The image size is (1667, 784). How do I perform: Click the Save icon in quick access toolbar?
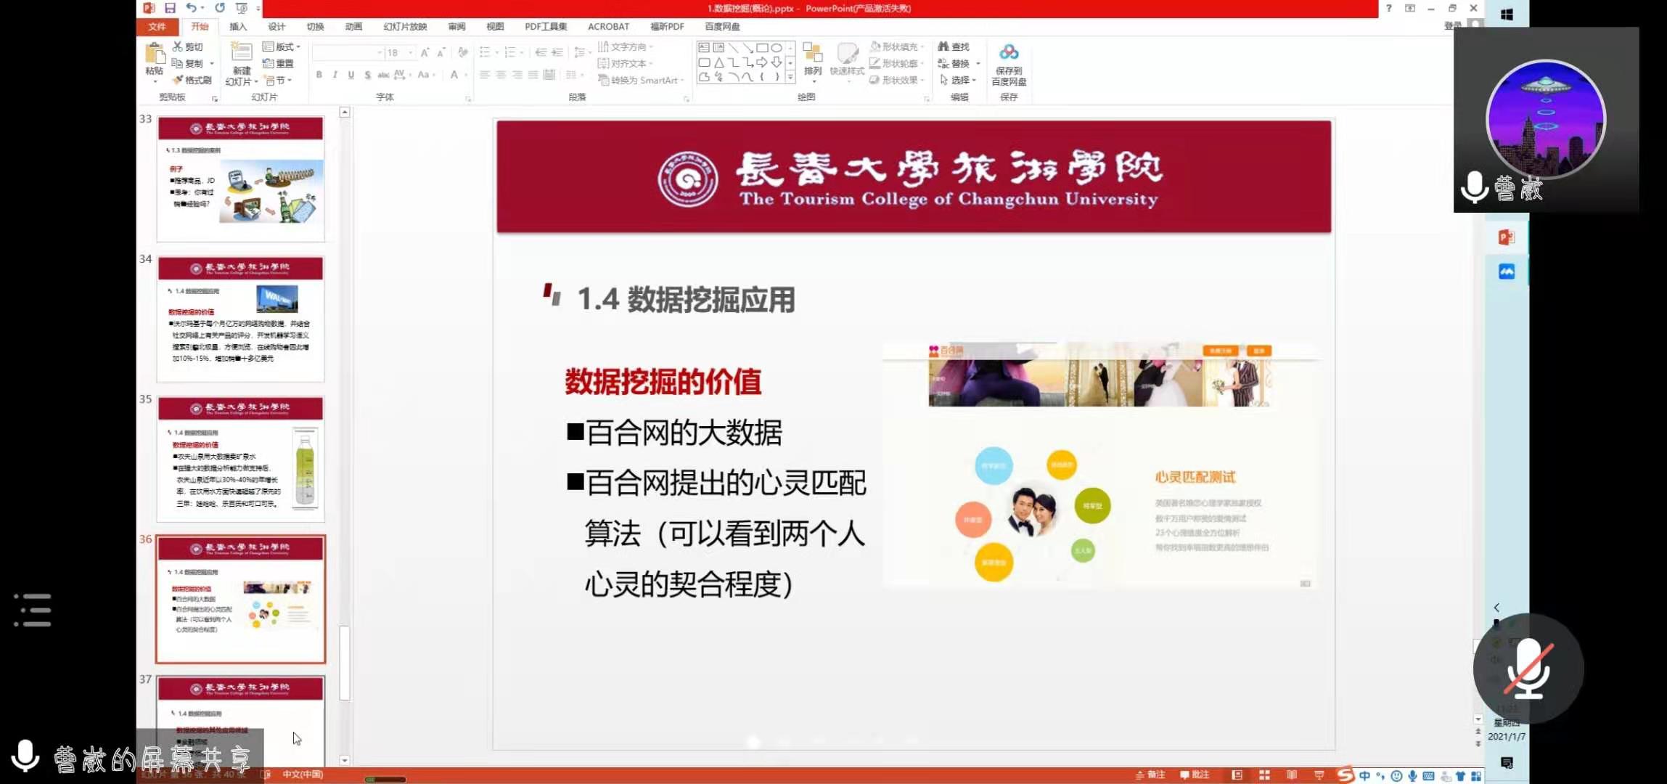click(x=170, y=8)
